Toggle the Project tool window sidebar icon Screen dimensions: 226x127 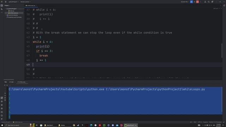tap(2, 6)
